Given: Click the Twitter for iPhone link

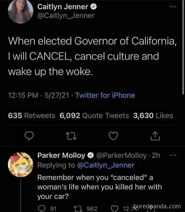Looking at the screenshot, I should tap(105, 95).
